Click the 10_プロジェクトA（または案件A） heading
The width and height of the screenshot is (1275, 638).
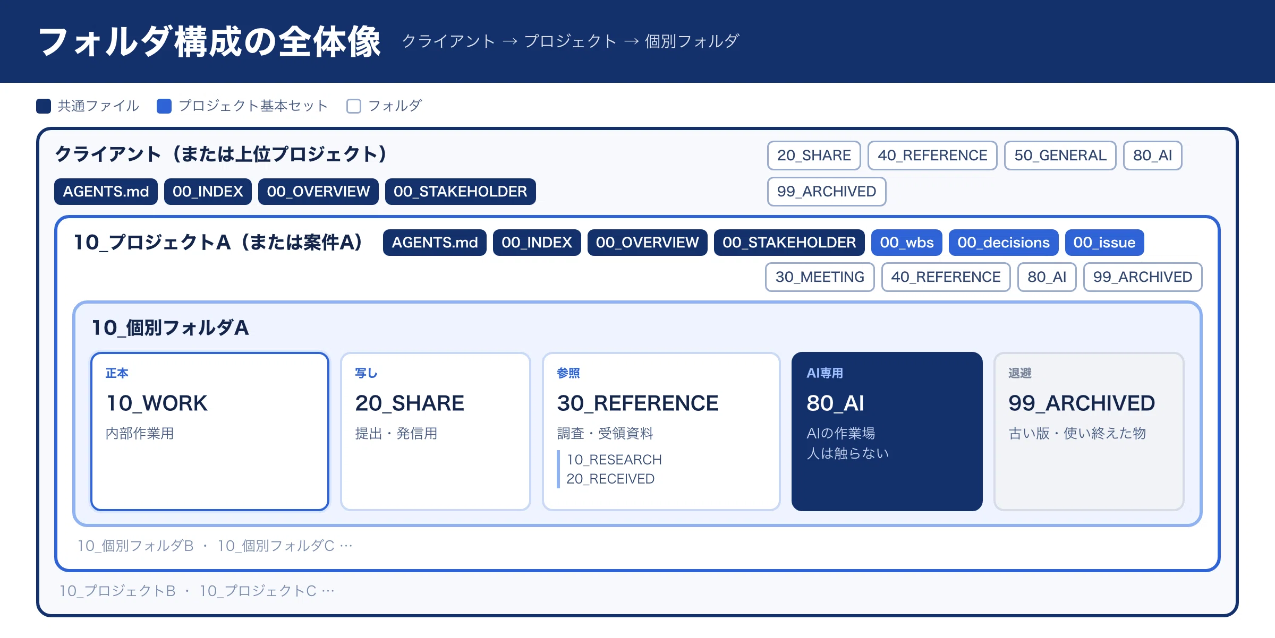coord(218,243)
